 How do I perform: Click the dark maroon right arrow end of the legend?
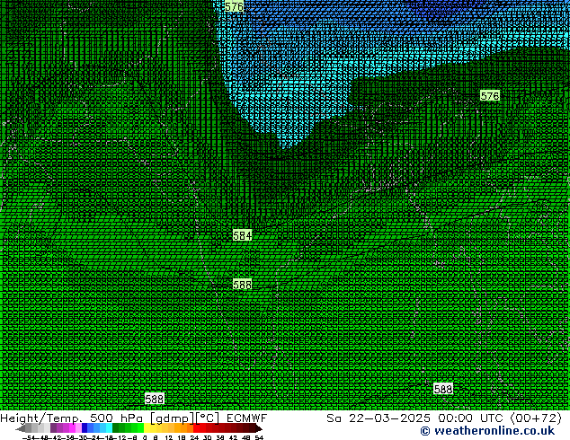pos(258,429)
